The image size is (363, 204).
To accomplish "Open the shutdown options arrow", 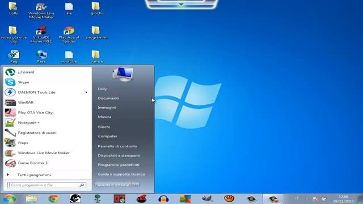I will point(136,185).
